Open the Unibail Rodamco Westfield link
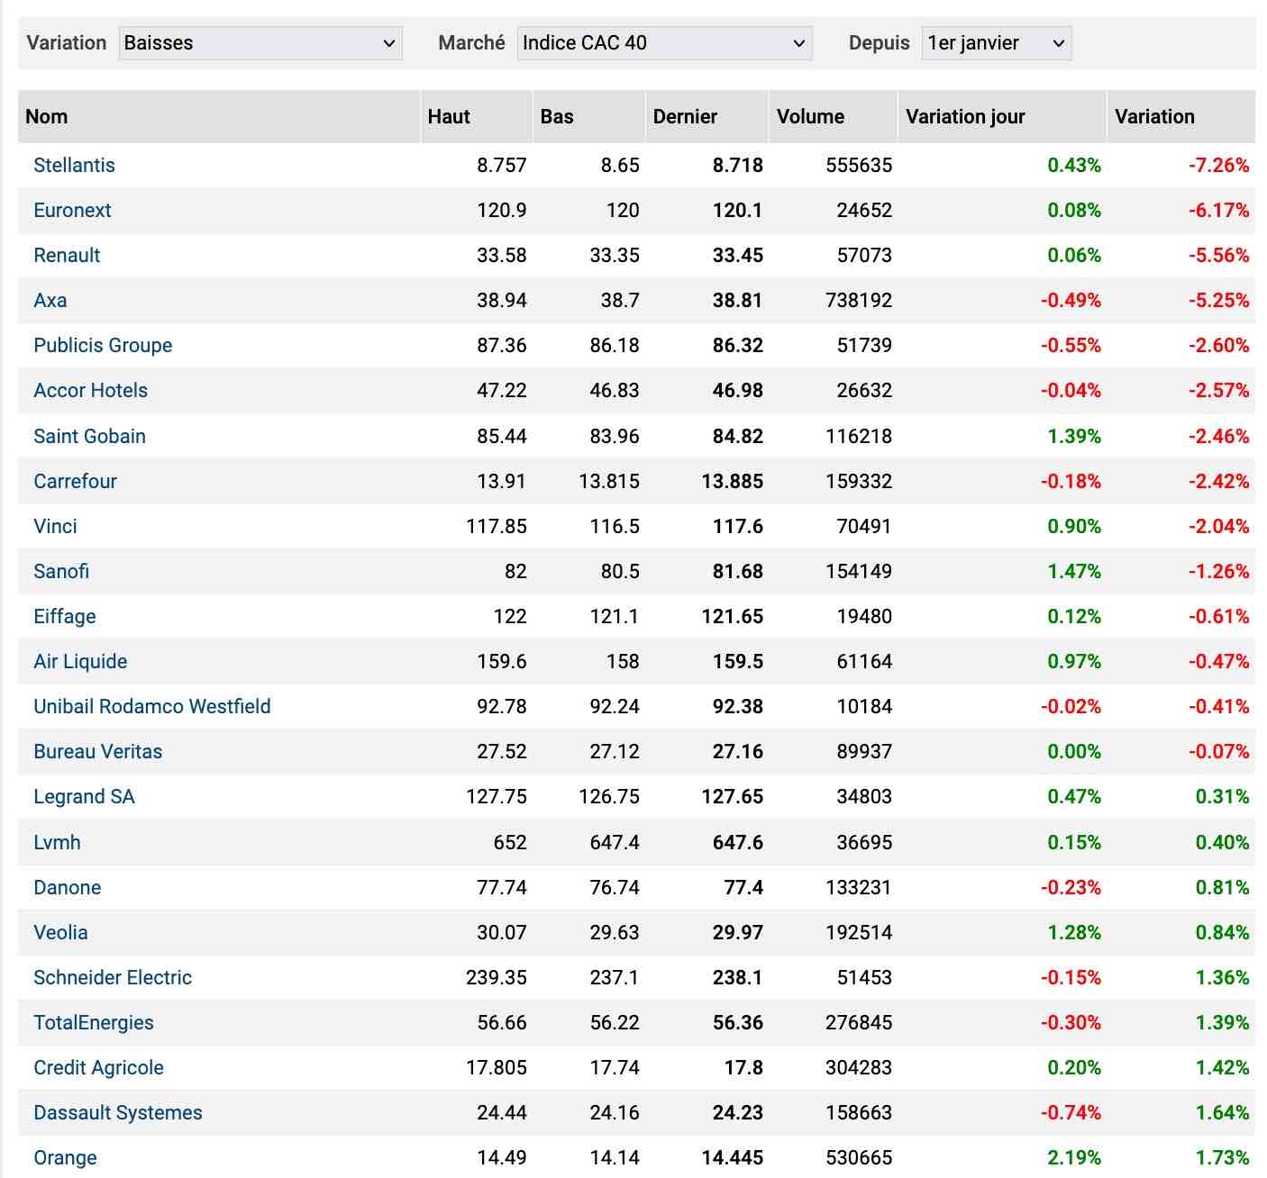This screenshot has width=1267, height=1178. coord(152,707)
